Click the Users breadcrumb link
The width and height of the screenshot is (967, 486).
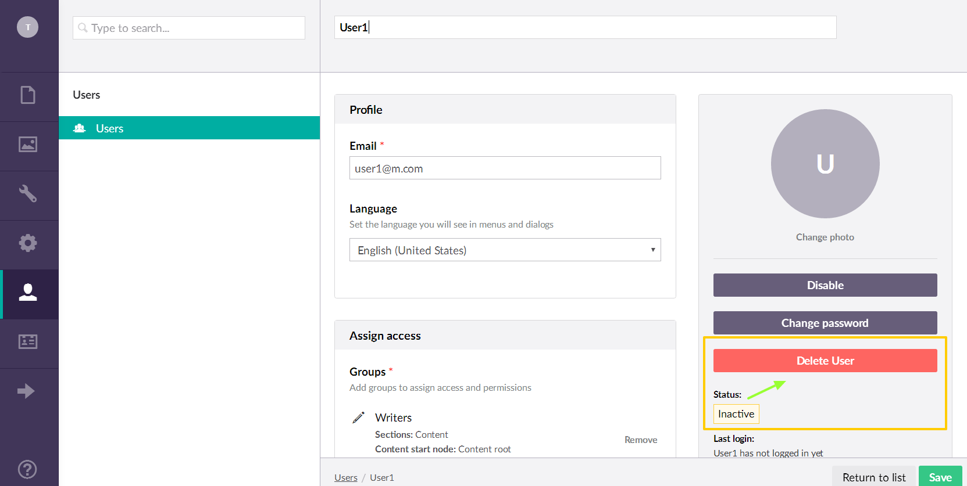pos(345,477)
